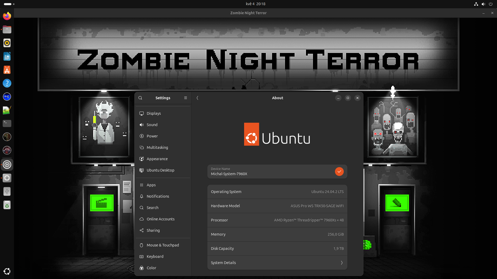Open the Trash icon in the dock
This screenshot has width=497, height=279.
click(7, 205)
